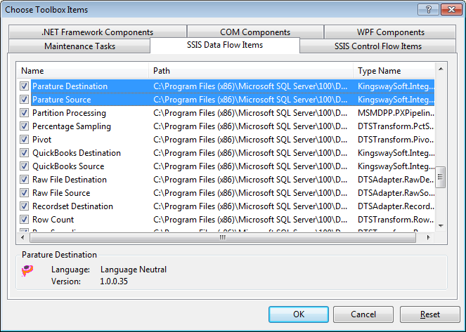This screenshot has height=332, width=466.
Task: Select the Raw File Destination item
Action: click(x=70, y=180)
